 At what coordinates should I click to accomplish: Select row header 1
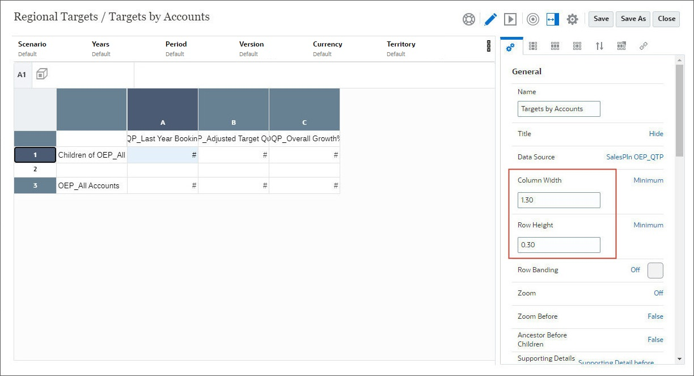point(35,155)
